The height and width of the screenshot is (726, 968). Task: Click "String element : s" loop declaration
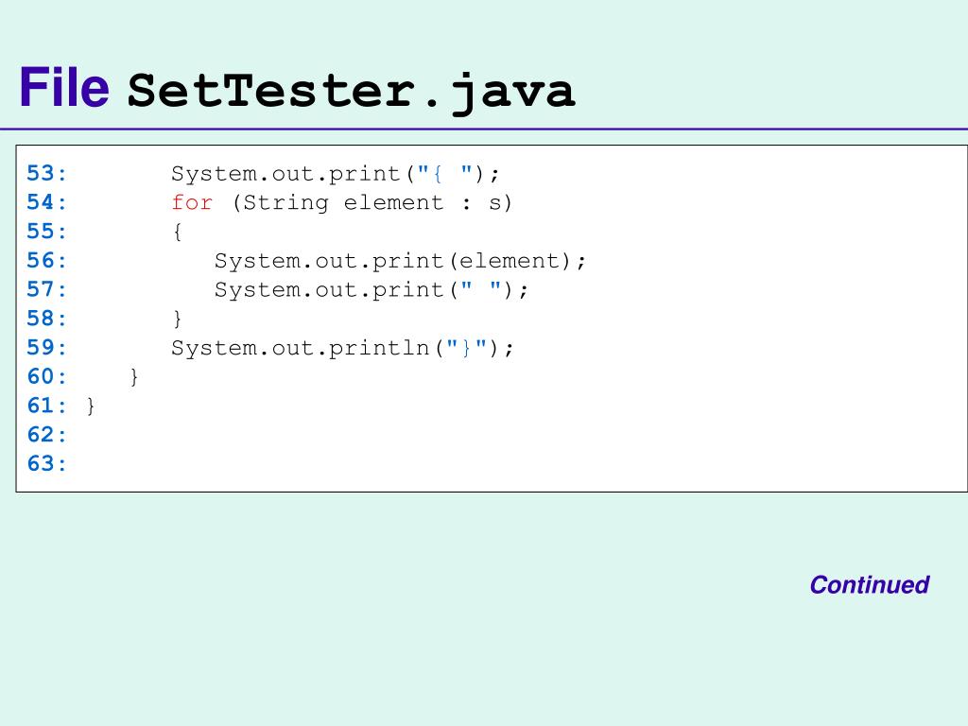[372, 202]
